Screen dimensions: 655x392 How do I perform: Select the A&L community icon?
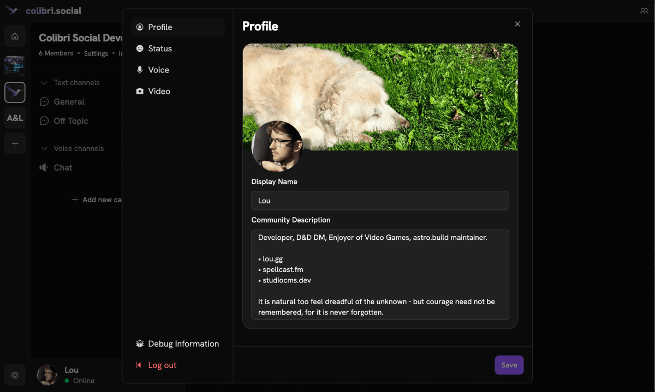coord(15,118)
